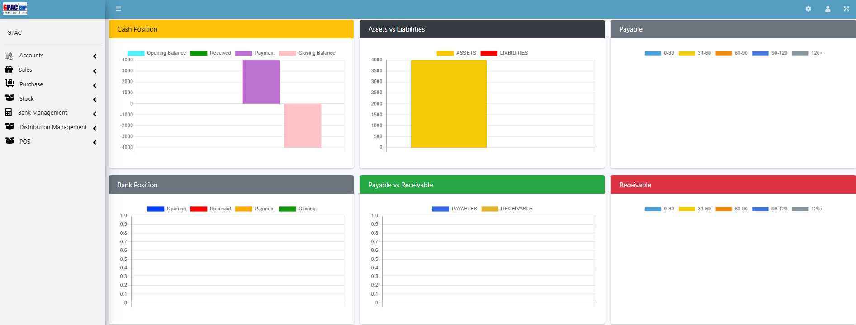This screenshot has height=325, width=856.
Task: Toggle Payment series in Cash Position legend
Action: pos(255,53)
